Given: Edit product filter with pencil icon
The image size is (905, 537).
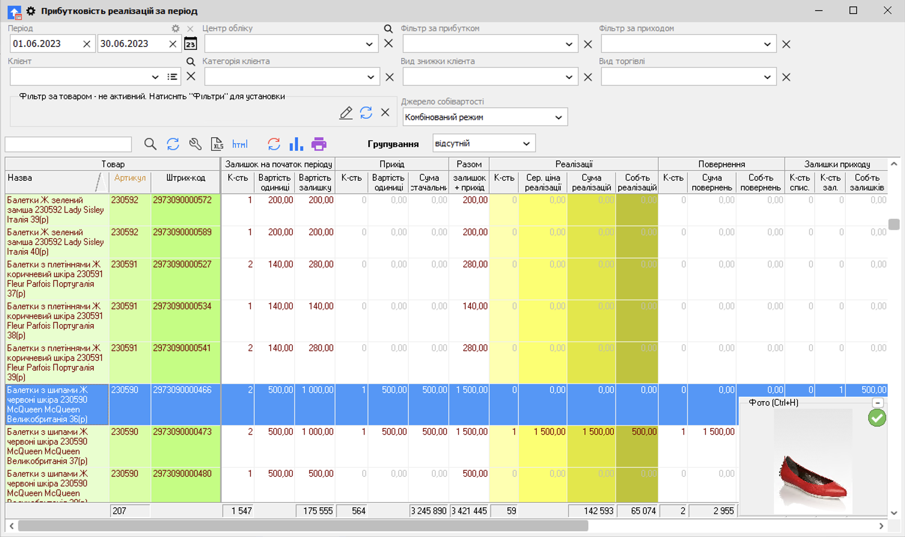Looking at the screenshot, I should (x=346, y=113).
